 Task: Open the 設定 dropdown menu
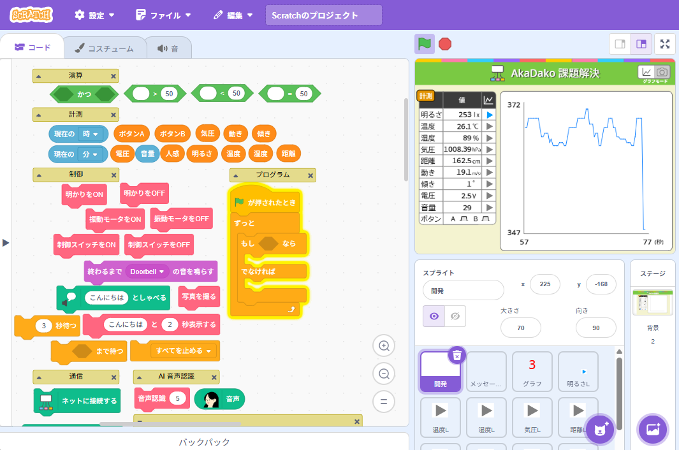pos(95,15)
